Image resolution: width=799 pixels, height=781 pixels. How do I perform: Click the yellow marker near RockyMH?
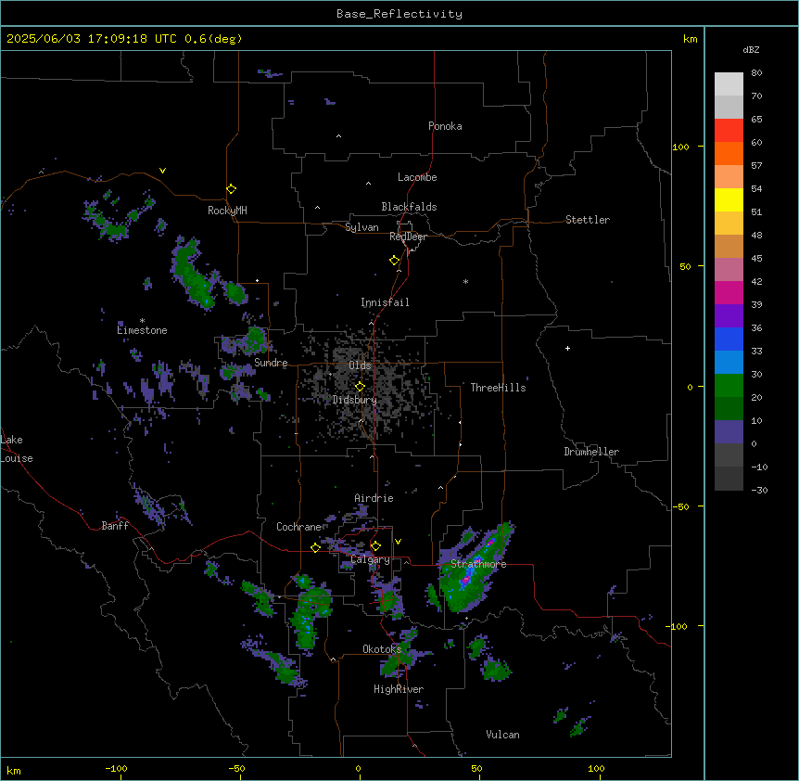coord(231,189)
